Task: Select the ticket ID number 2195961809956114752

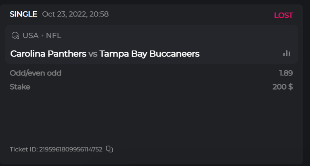Action: (x=71, y=149)
